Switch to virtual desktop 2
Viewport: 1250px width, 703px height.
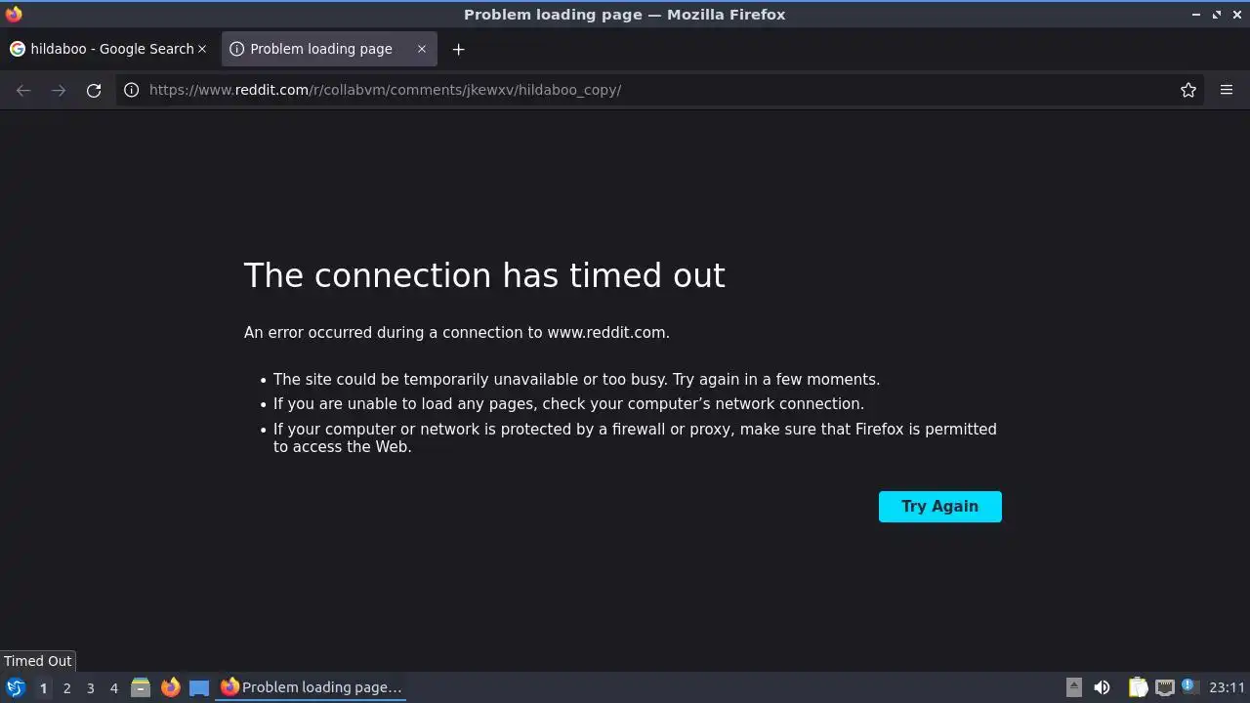point(66,687)
